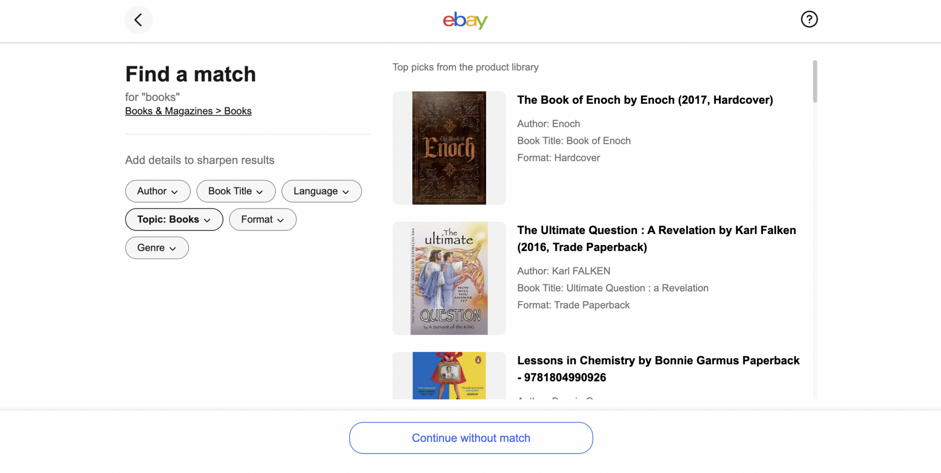Click the eBay logo
The width and height of the screenshot is (941, 473).
(x=465, y=21)
